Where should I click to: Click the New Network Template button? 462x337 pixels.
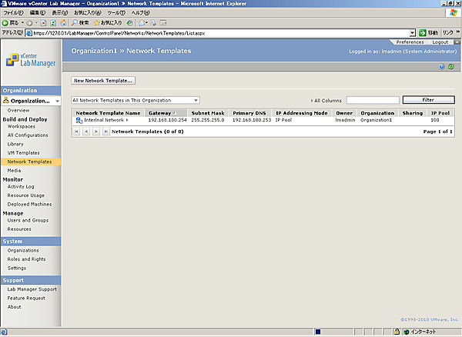103,80
